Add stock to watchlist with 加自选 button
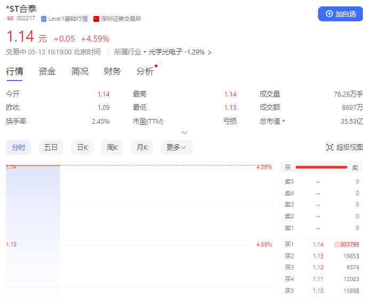The image size is (365, 303). pyautogui.click(x=340, y=14)
